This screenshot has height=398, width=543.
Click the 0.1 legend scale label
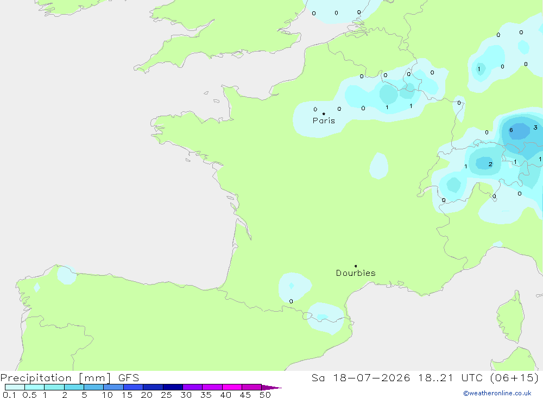point(9,395)
